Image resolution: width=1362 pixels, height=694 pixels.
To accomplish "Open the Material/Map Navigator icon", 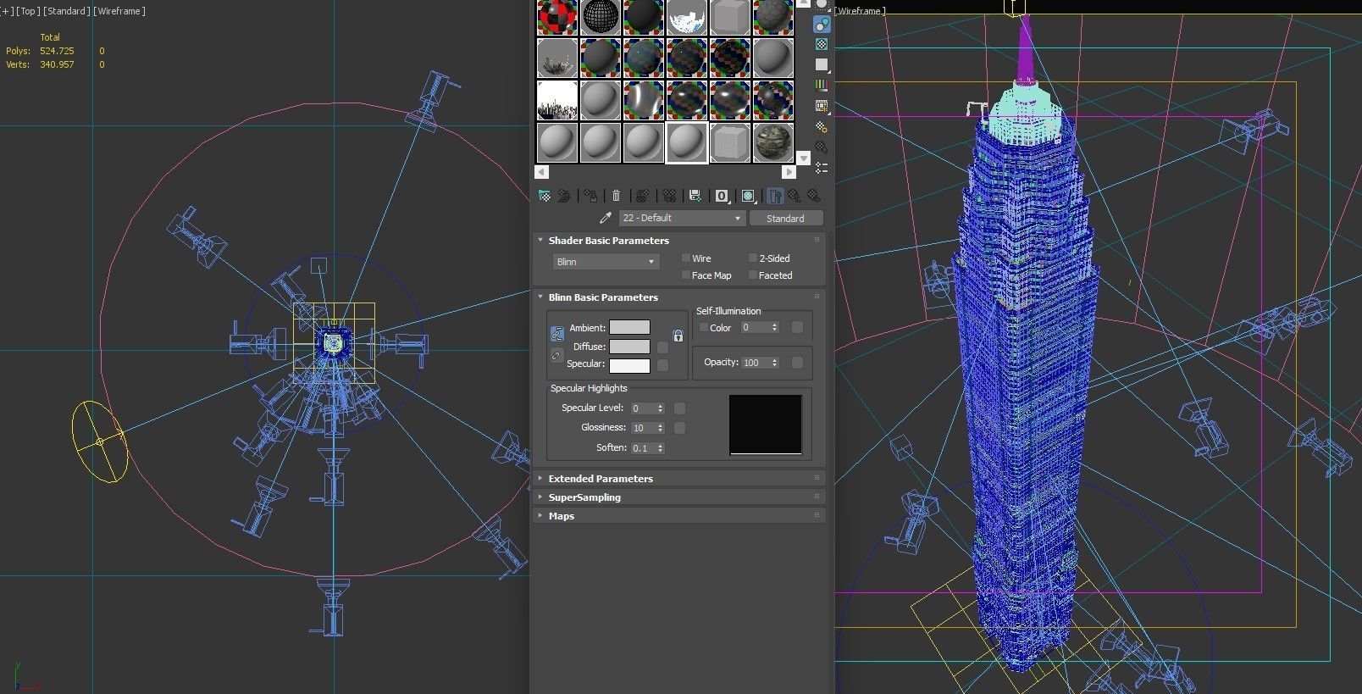I will [x=822, y=168].
